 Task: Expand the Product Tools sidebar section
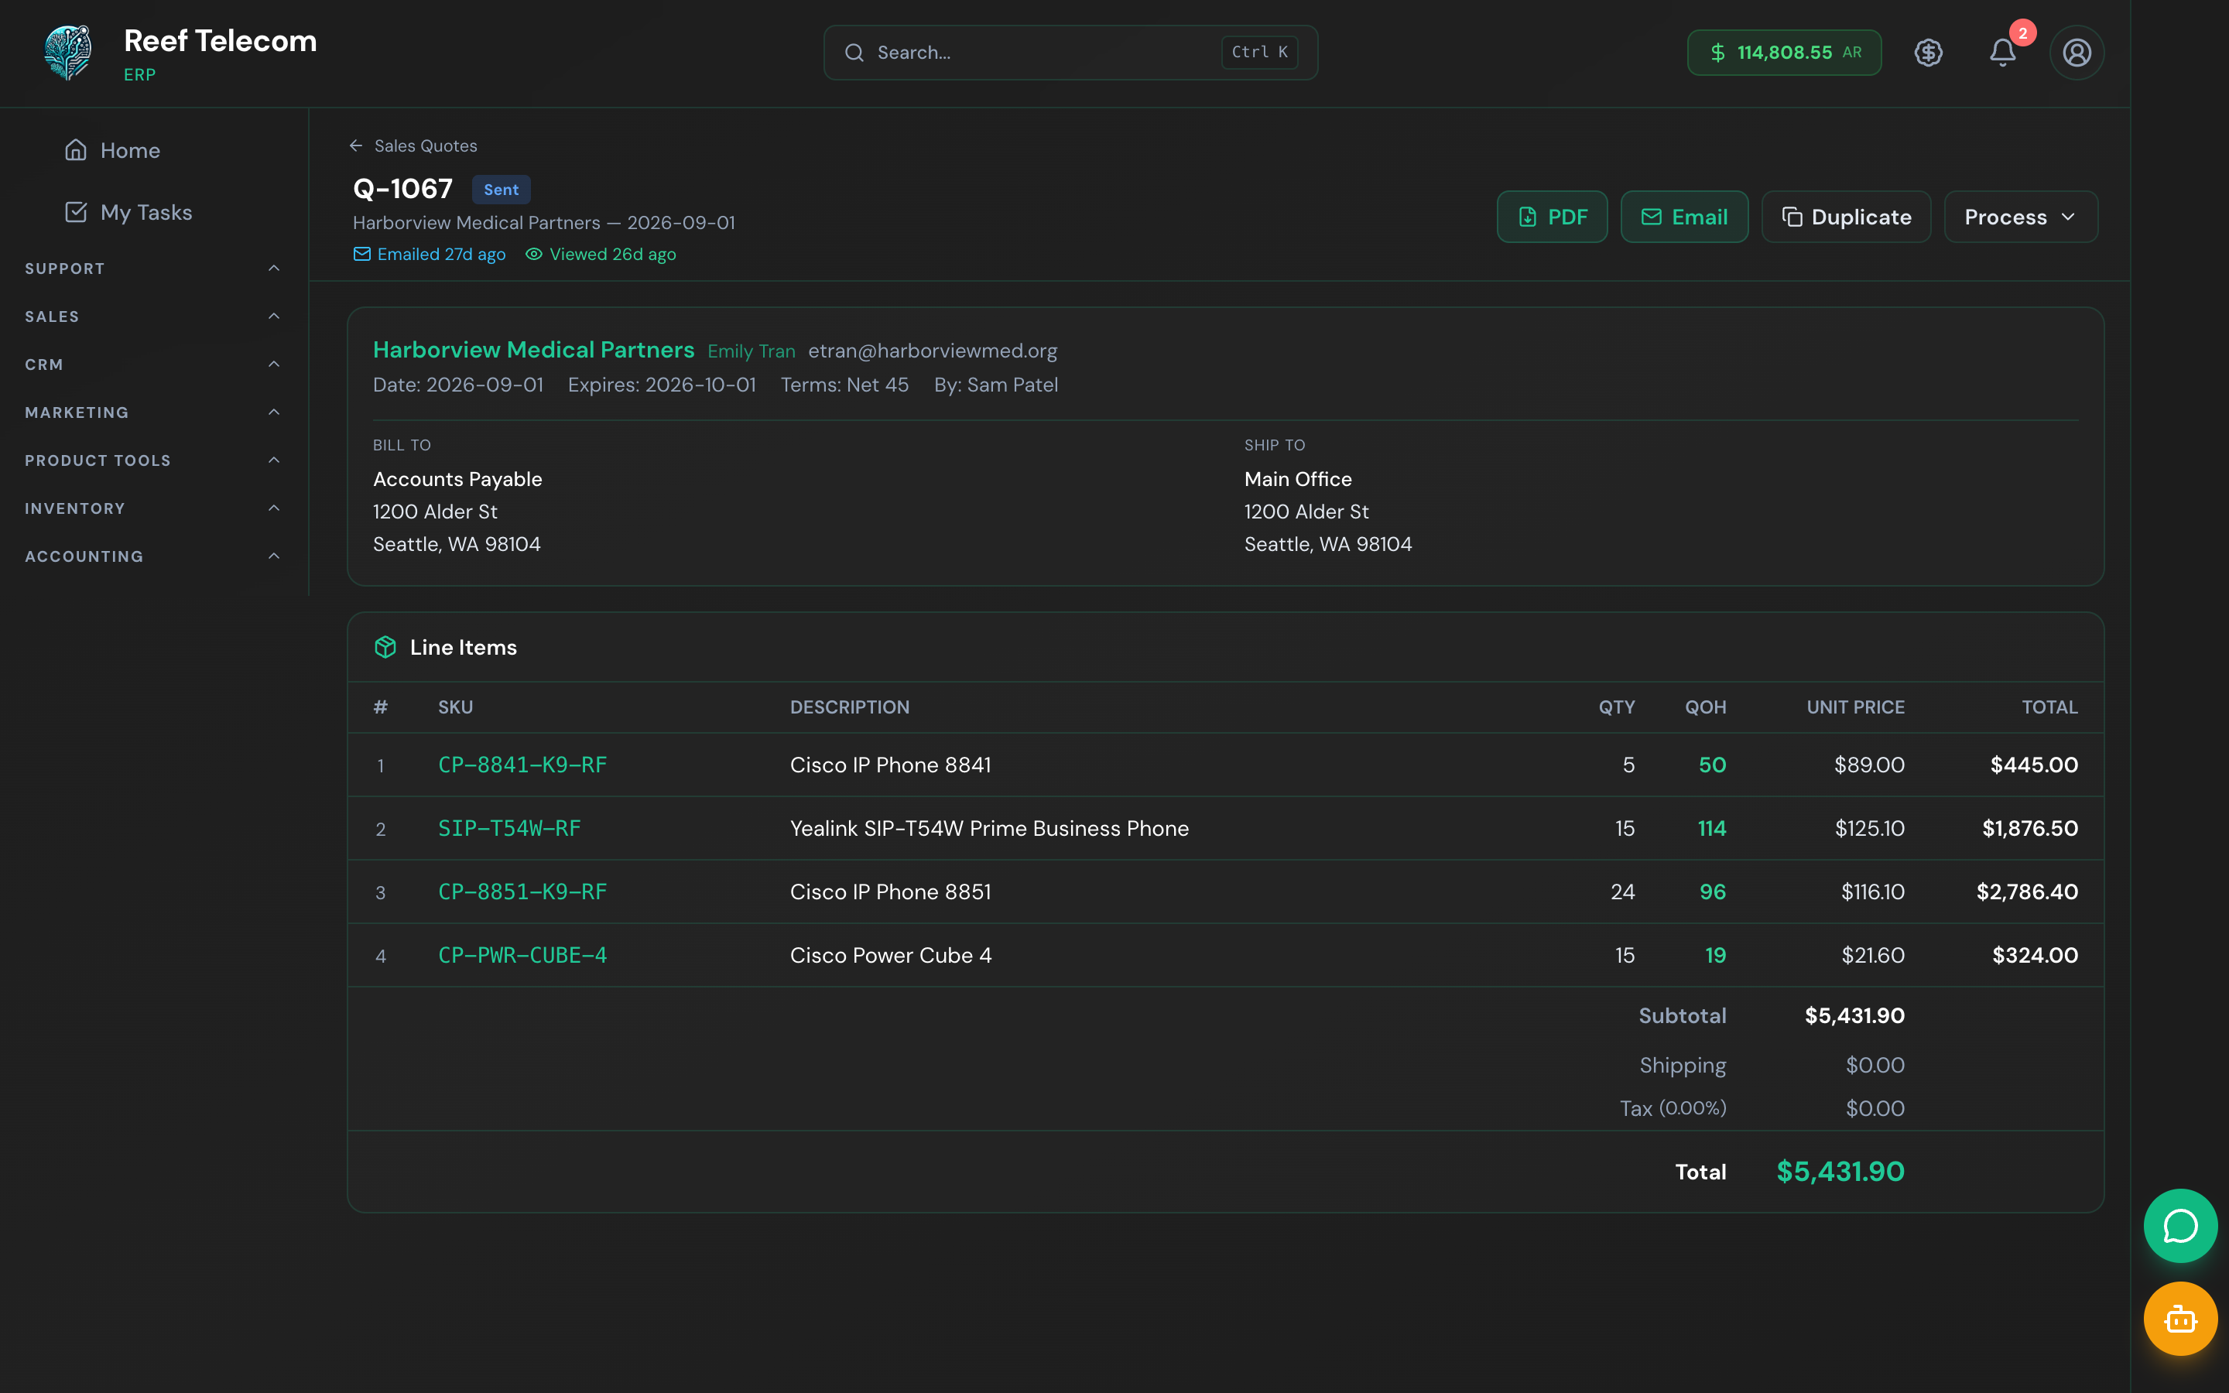(154, 460)
